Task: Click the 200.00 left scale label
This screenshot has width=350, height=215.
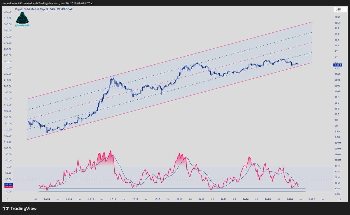Action: (8, 86)
